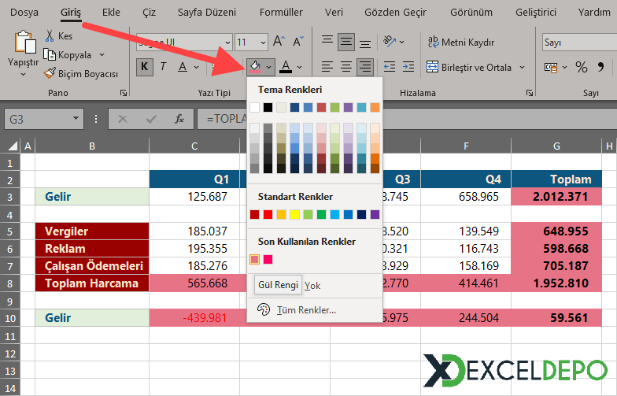Screen dimensions: 617x396
Task: Switch to the Görünüm tab
Action: coord(471,13)
